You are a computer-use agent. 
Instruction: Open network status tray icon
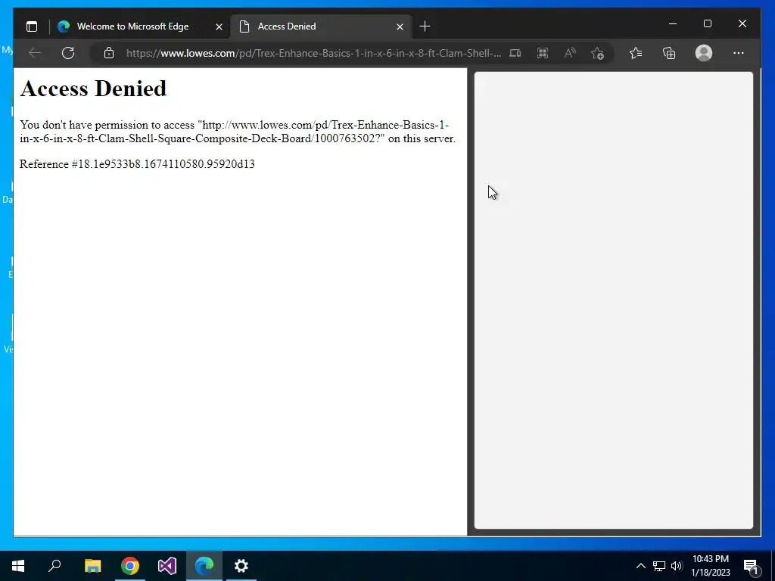(x=659, y=566)
